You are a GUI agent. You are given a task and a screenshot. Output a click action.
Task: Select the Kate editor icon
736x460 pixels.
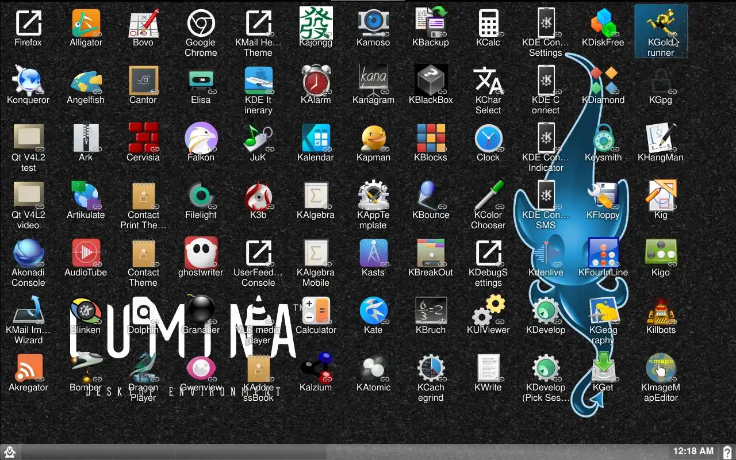[x=373, y=310]
